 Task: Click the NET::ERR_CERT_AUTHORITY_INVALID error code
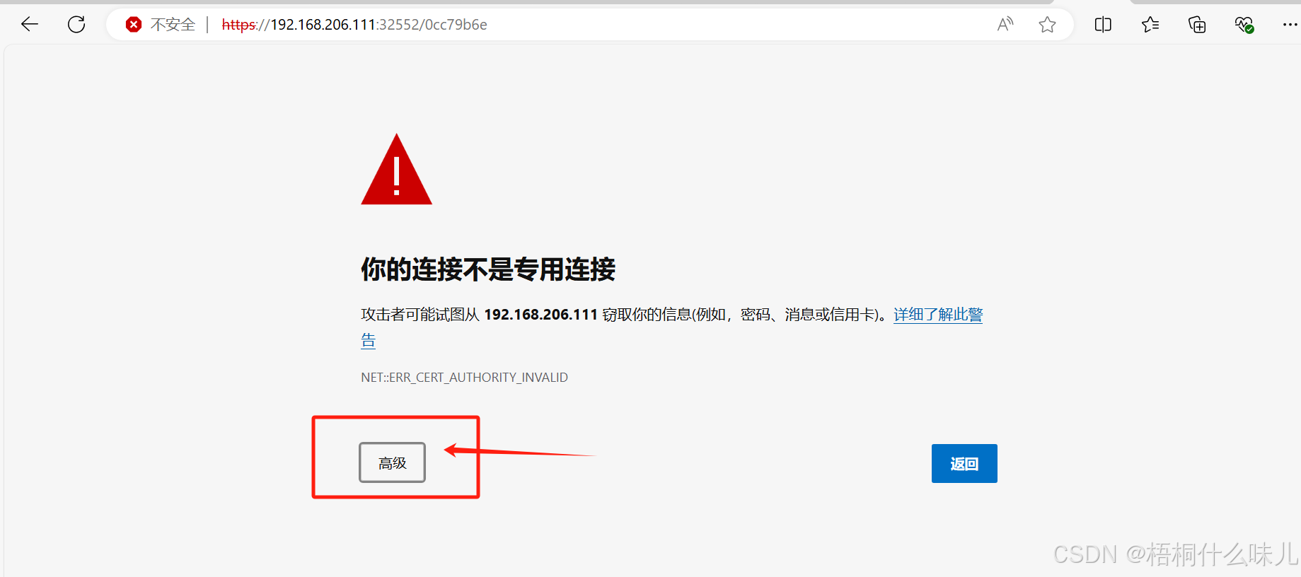pos(464,378)
